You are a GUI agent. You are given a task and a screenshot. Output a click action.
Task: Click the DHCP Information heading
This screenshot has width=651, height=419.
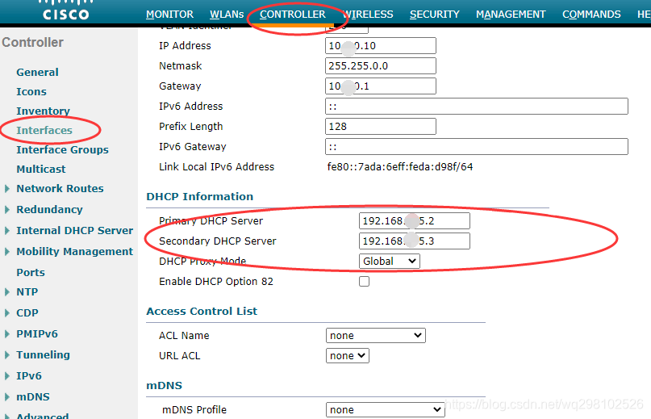[200, 197]
